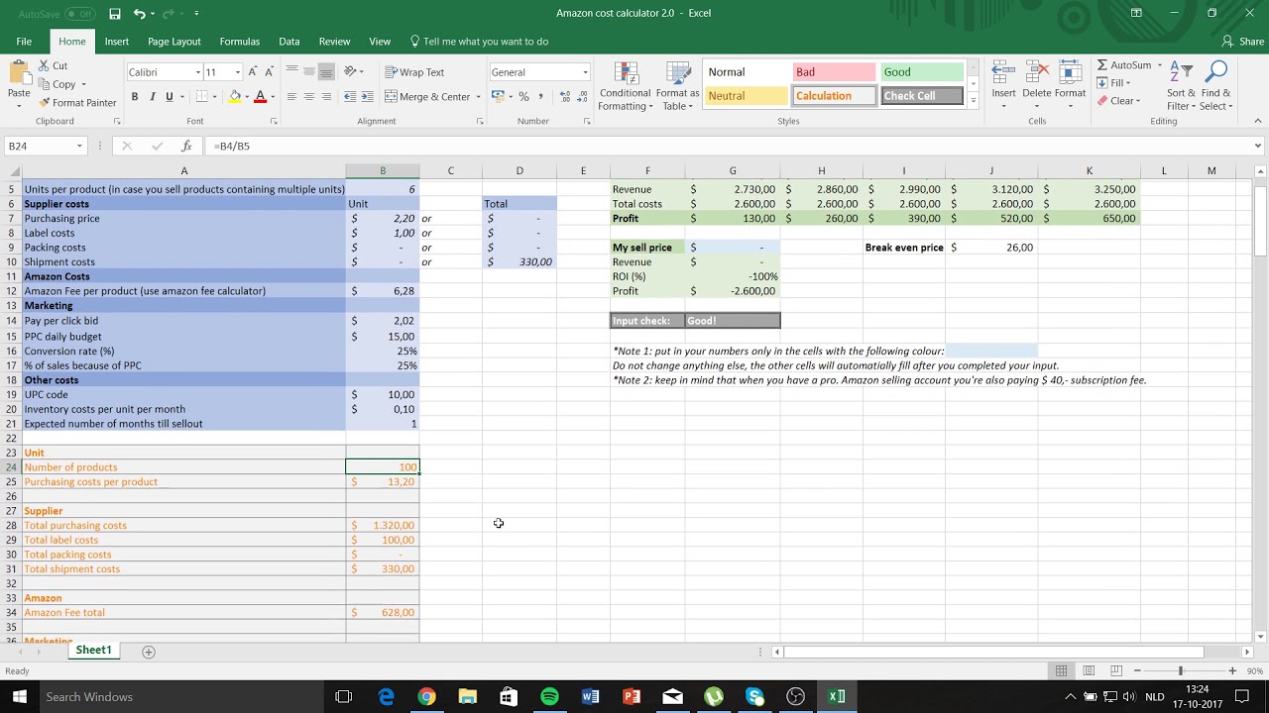Click the Center align icon
Viewport: 1269px width, 713px height.
click(308, 97)
